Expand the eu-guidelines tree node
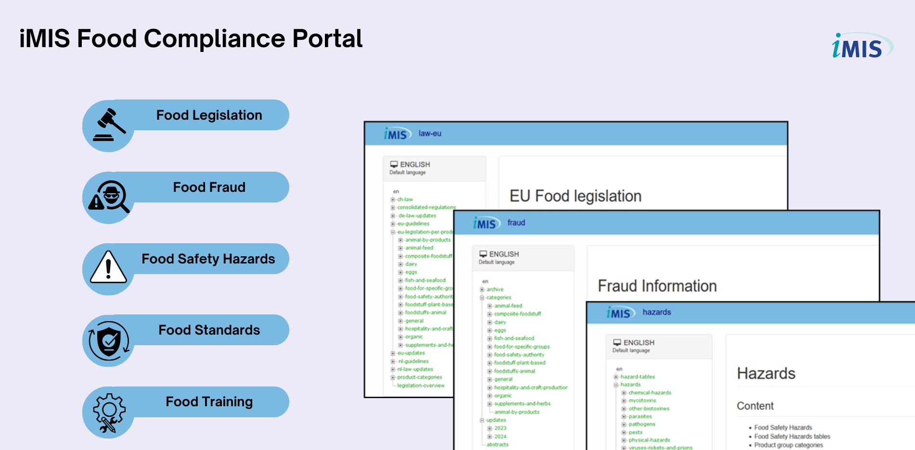Viewport: 915px width, 450px height. click(393, 224)
